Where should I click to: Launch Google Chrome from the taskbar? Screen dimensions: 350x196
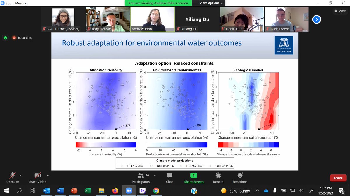pyautogui.click(x=157, y=191)
